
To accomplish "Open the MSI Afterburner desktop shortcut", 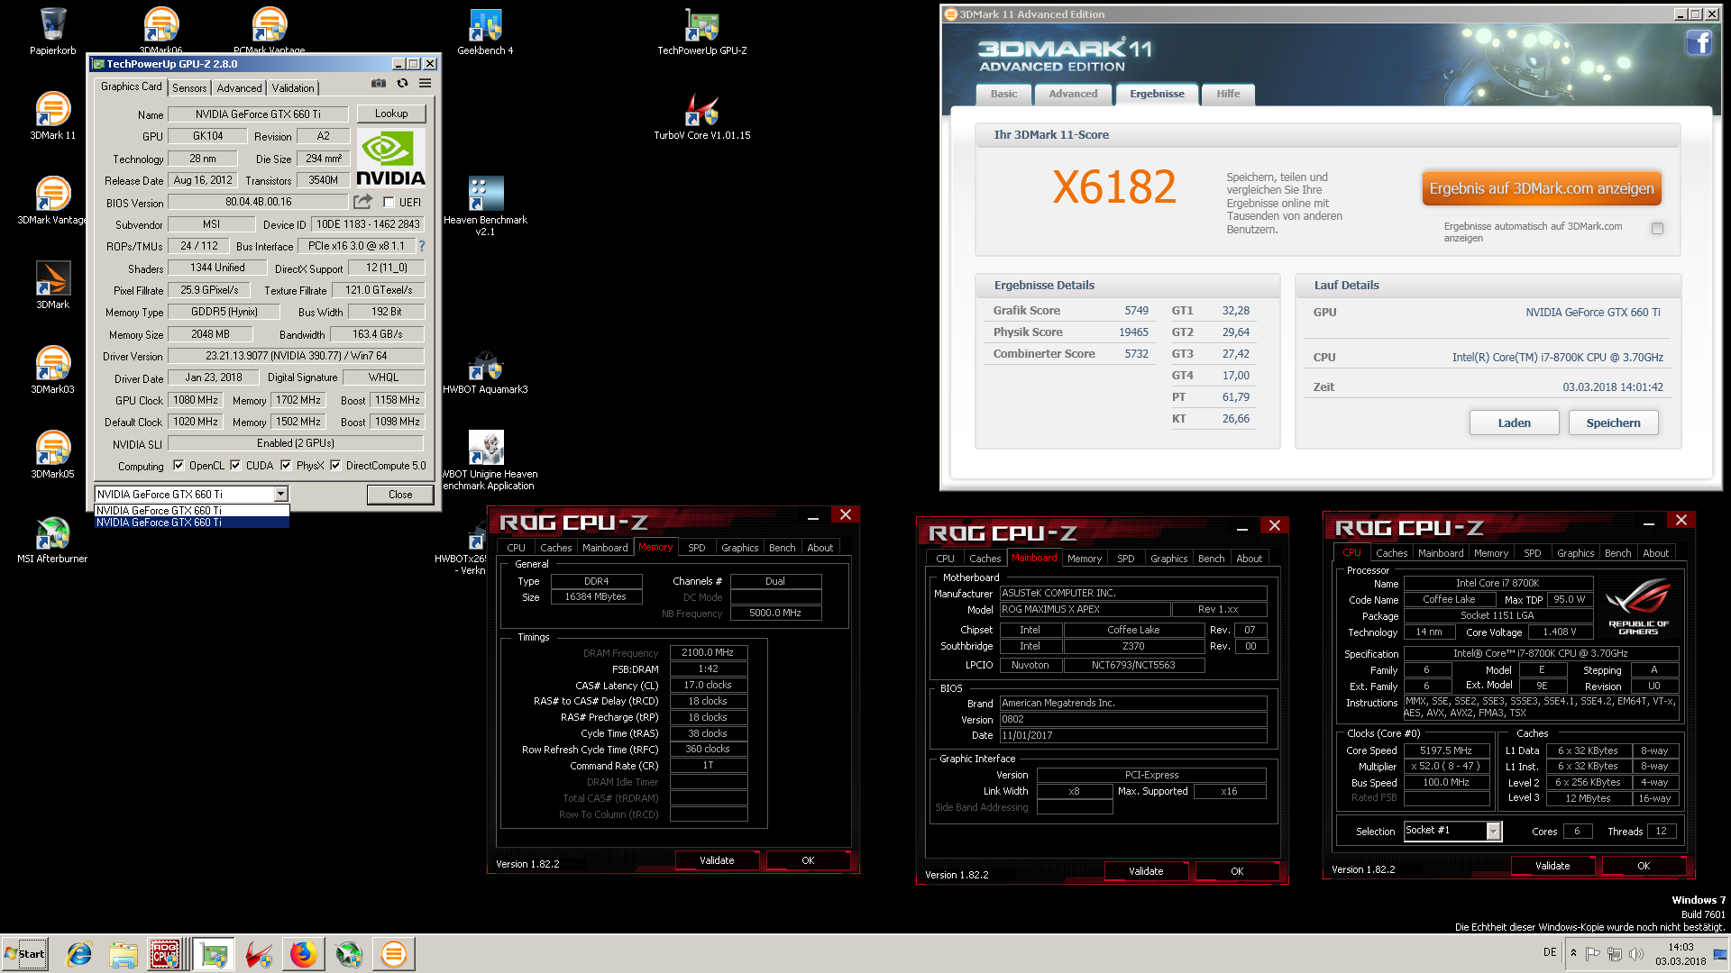I will 52,540.
